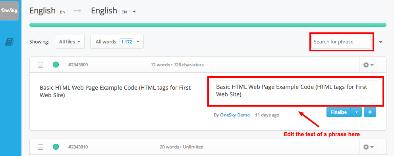Click green status dot of phrase #2343809
394x156 pixels.
[x=56, y=65]
